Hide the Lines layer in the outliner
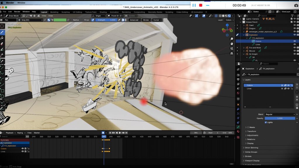This screenshot has width=299, height=168. (x=295, y=44)
